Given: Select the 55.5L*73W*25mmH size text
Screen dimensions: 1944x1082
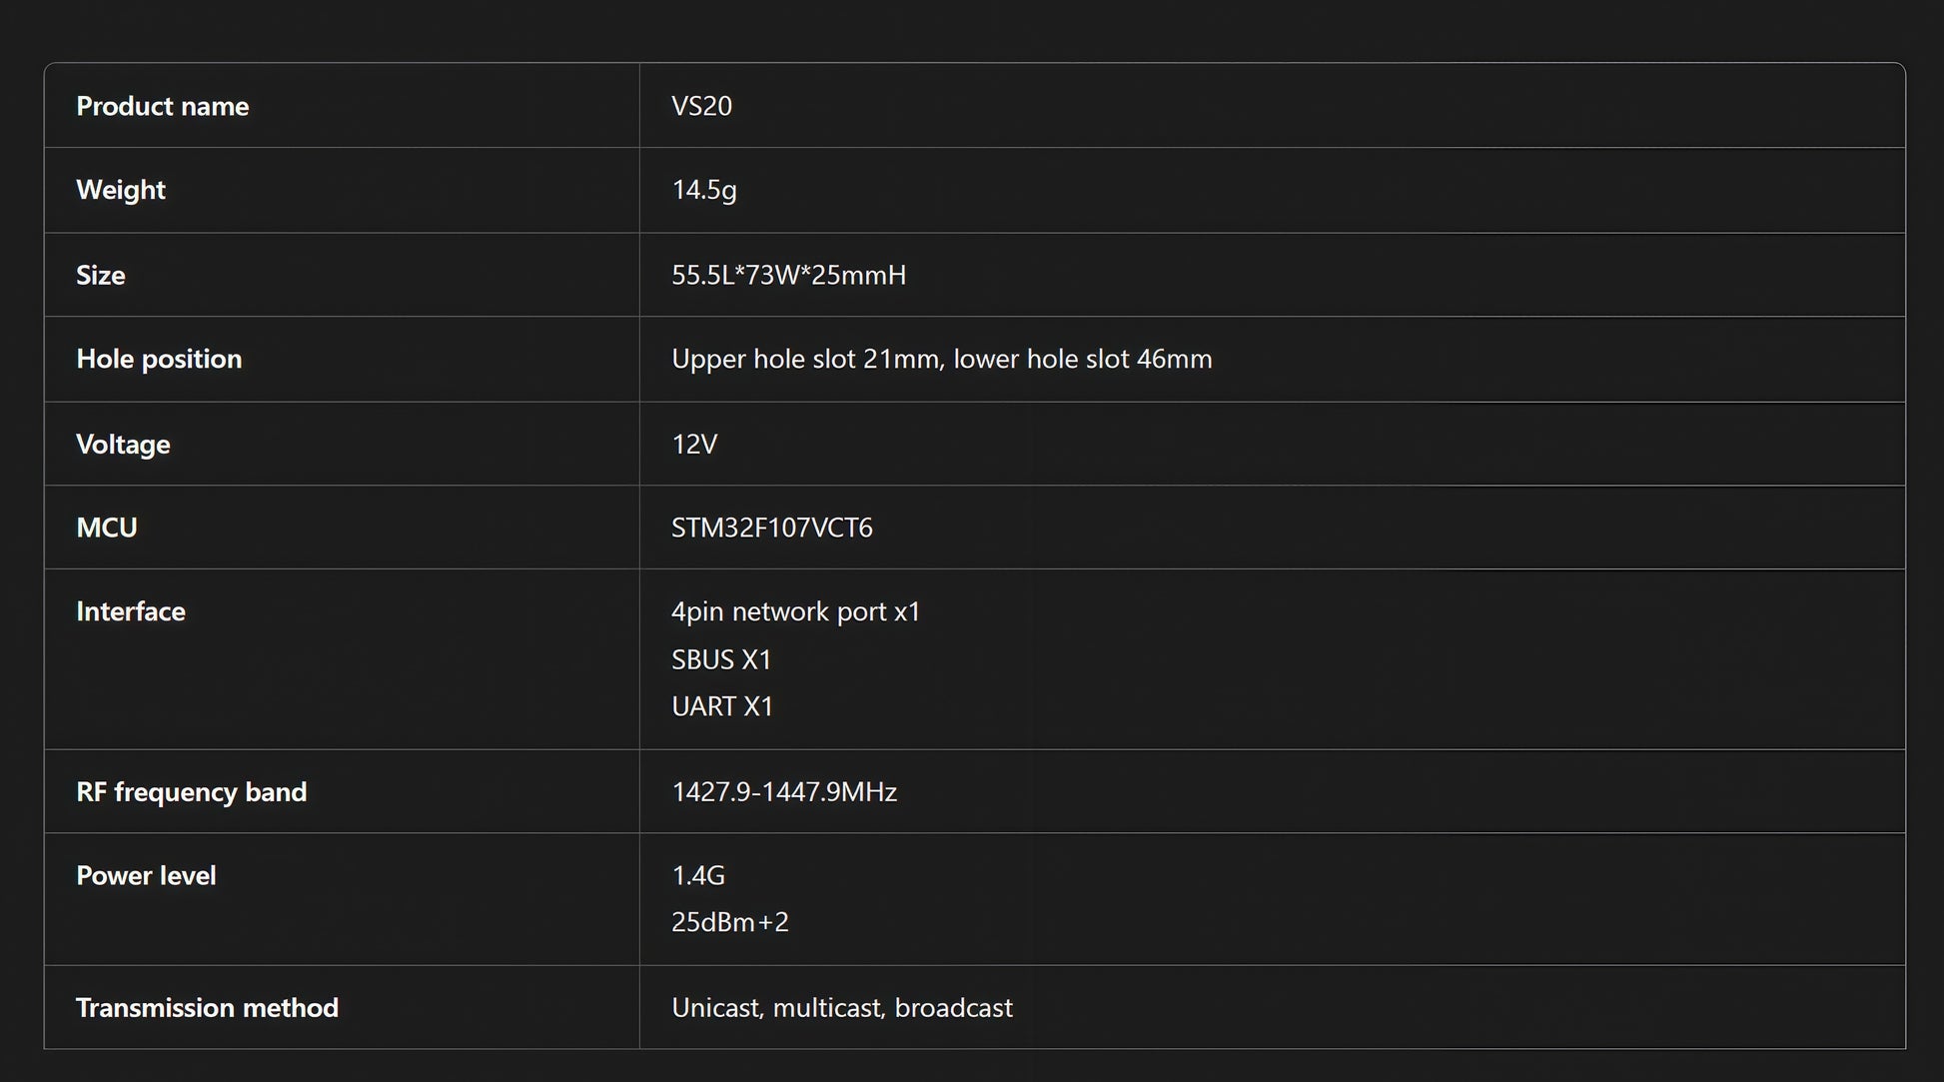Looking at the screenshot, I should point(789,275).
